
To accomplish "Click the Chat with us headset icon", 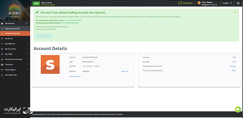I will click(x=180, y=3).
